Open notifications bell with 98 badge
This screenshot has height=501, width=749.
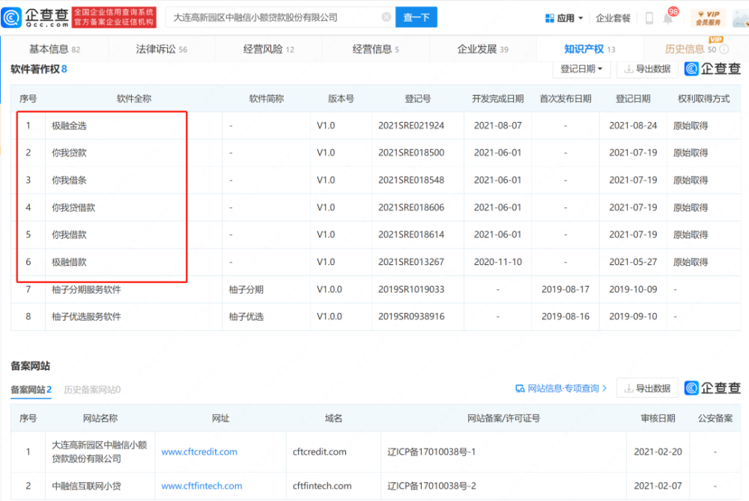point(667,18)
